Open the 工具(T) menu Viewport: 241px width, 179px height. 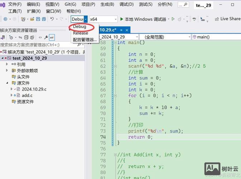click(x=15, y=11)
